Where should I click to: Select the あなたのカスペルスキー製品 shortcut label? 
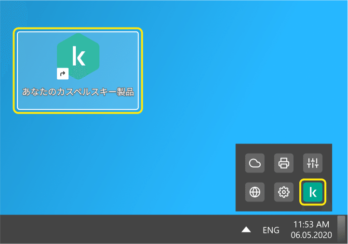coord(78,91)
